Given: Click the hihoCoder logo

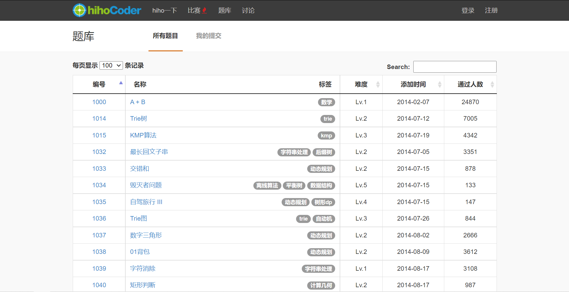Looking at the screenshot, I should [x=107, y=10].
